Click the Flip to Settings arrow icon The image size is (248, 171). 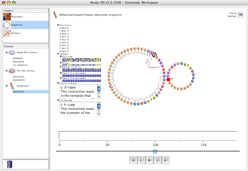tap(241, 15)
